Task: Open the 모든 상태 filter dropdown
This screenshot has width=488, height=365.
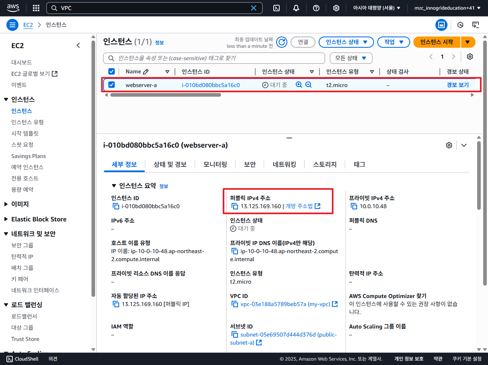Action: point(351,58)
